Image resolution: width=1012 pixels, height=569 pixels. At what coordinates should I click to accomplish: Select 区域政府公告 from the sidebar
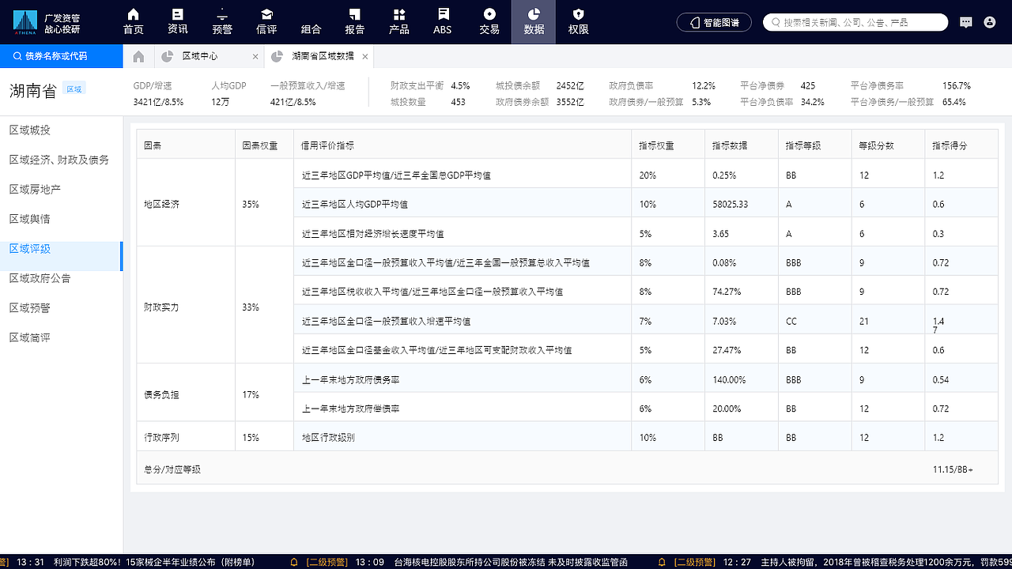(40, 277)
